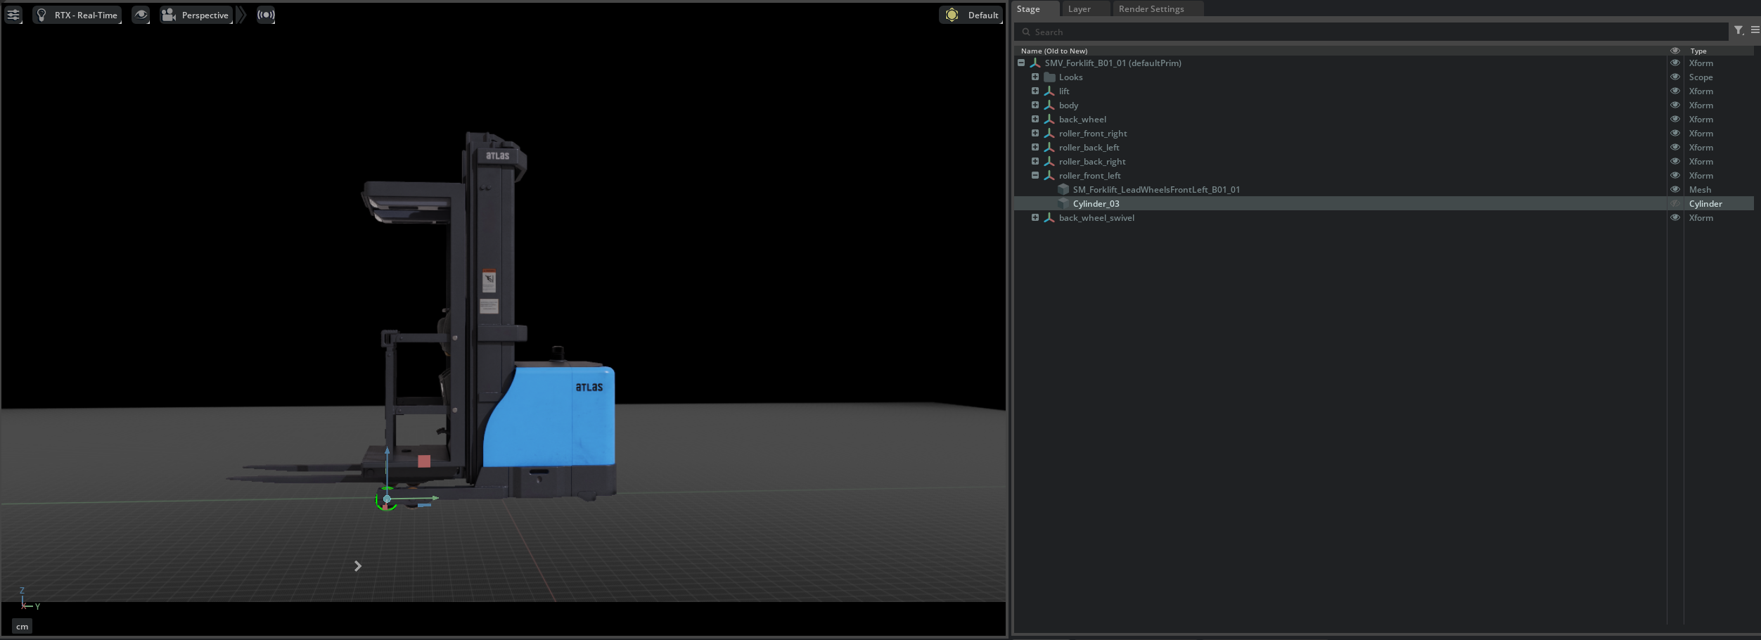Click the viewport display eye icon

141,15
